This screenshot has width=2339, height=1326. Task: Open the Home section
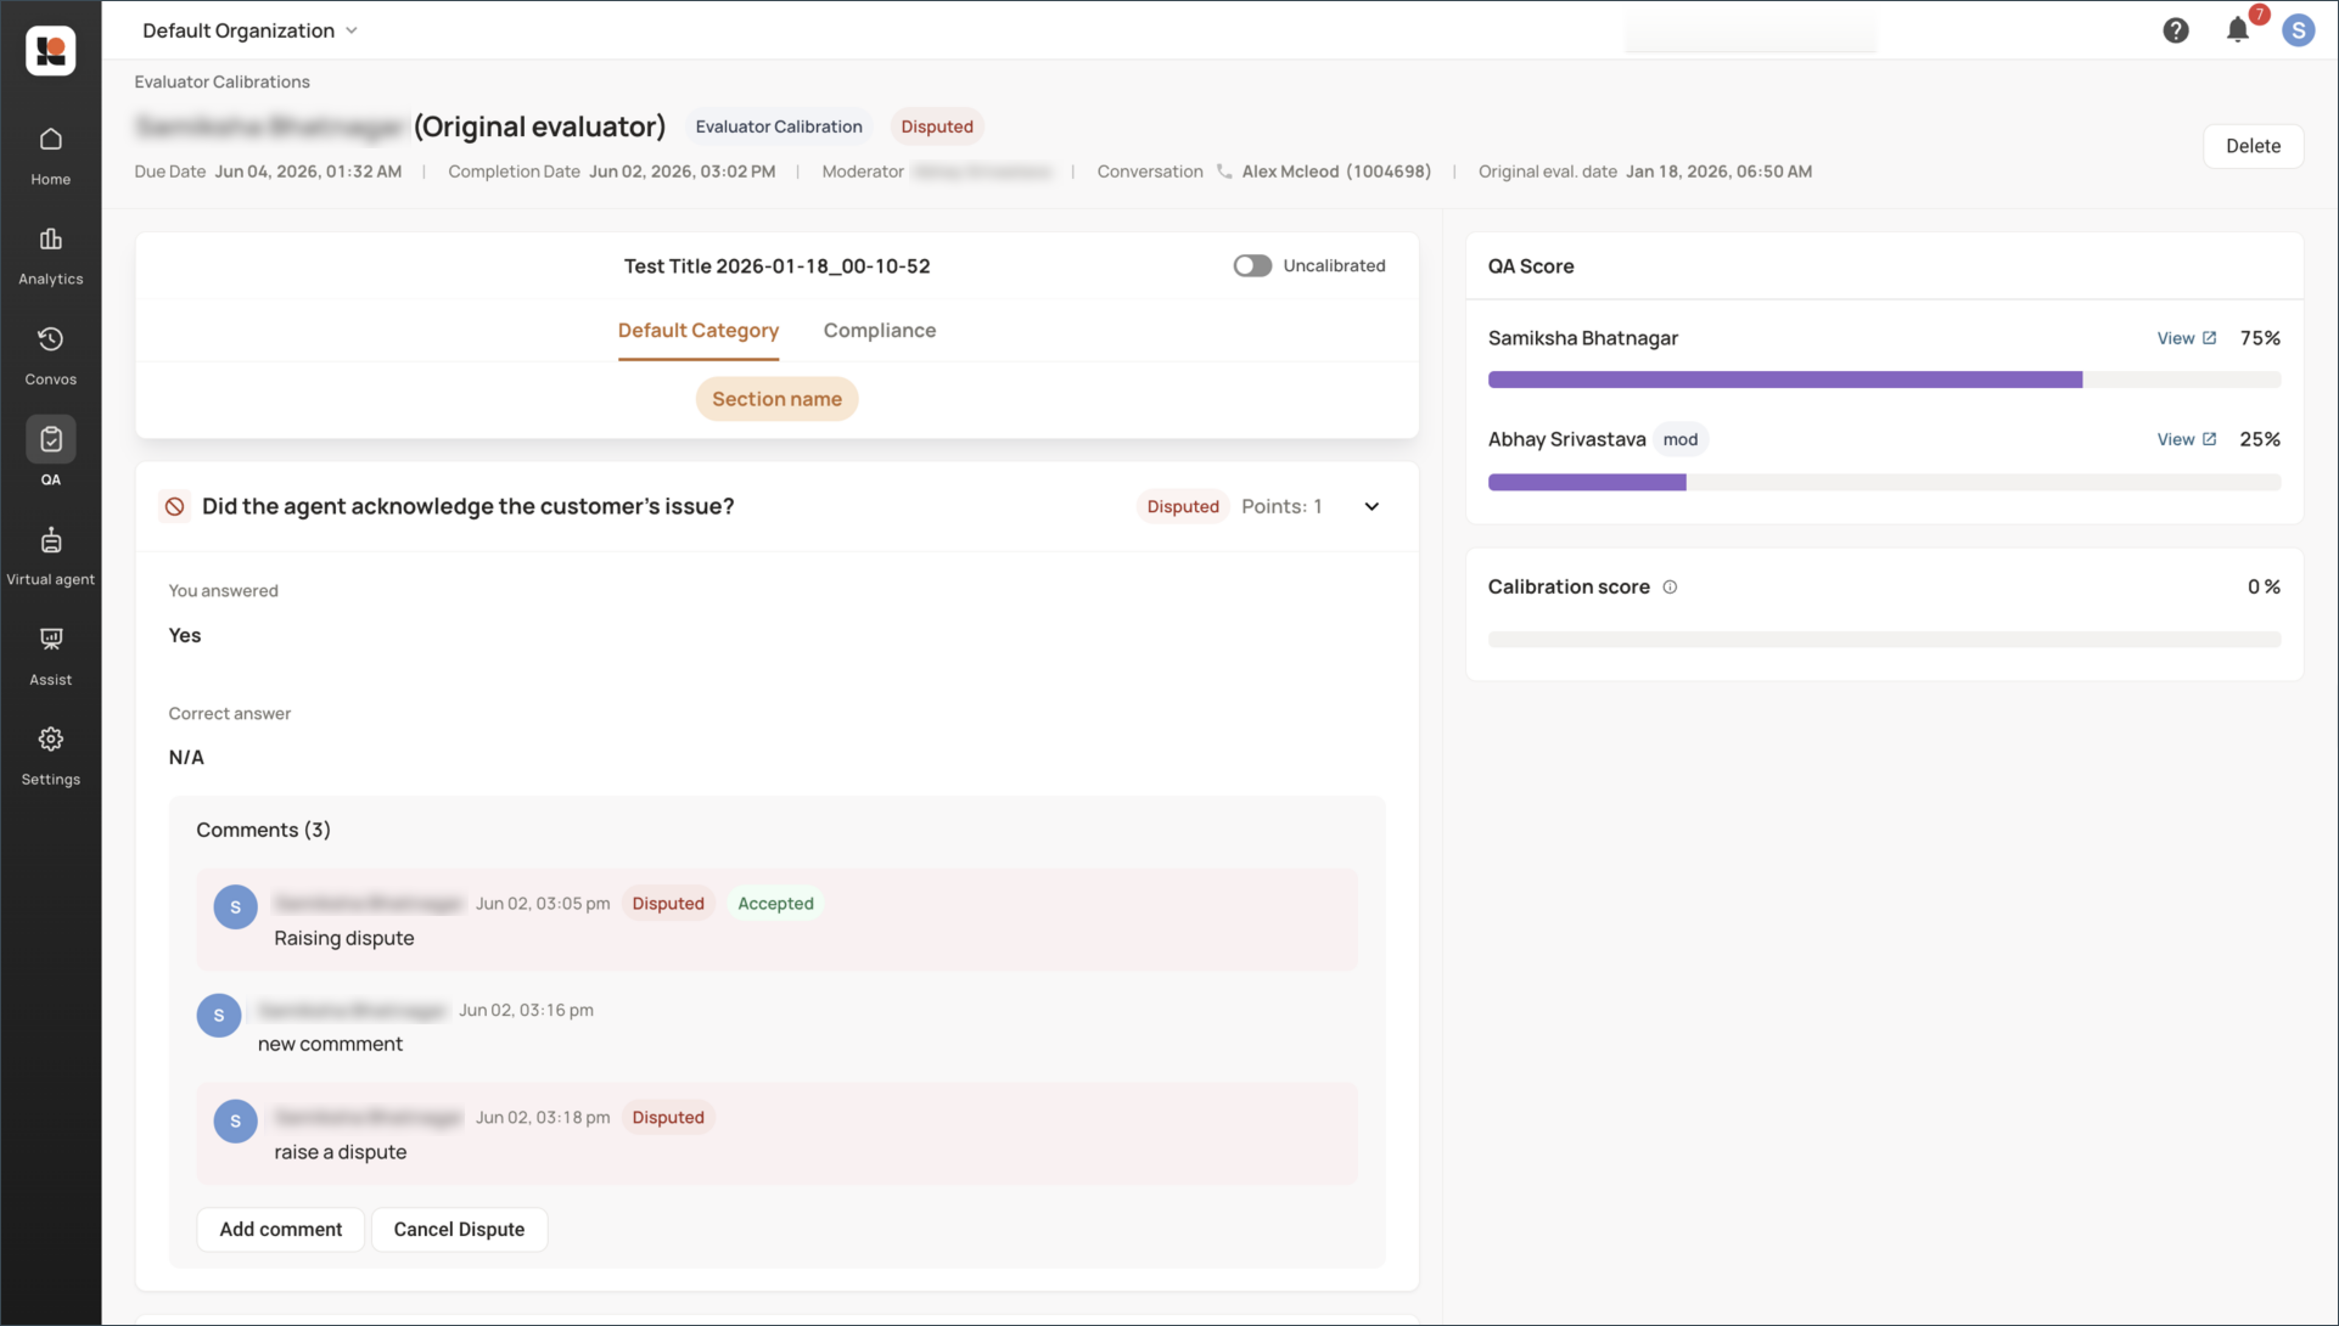tap(50, 156)
